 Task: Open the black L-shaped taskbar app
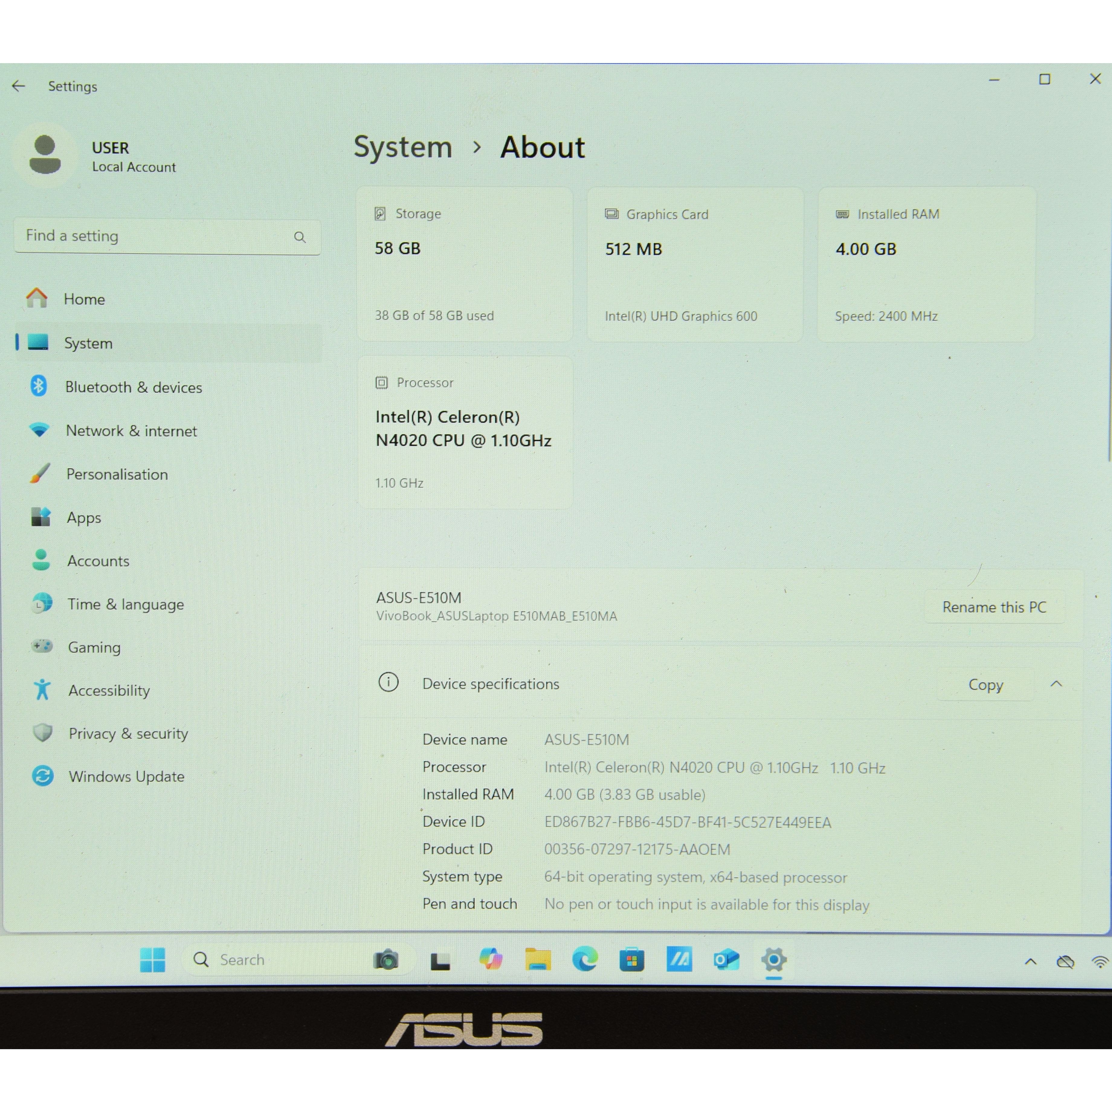440,961
